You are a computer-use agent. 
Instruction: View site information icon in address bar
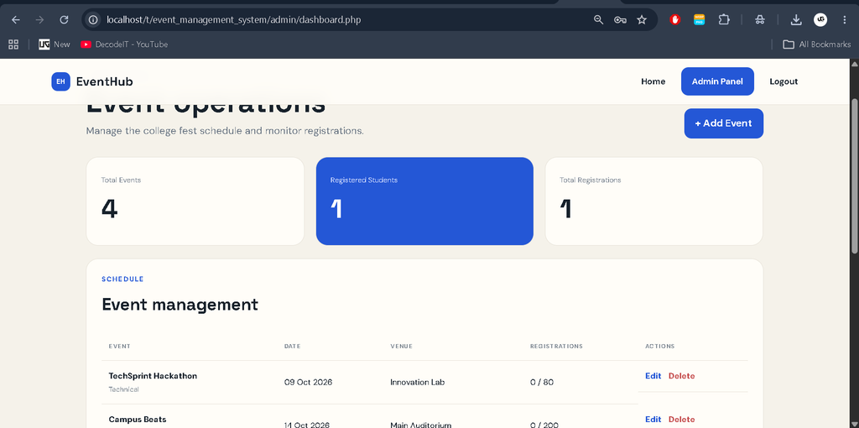click(94, 20)
